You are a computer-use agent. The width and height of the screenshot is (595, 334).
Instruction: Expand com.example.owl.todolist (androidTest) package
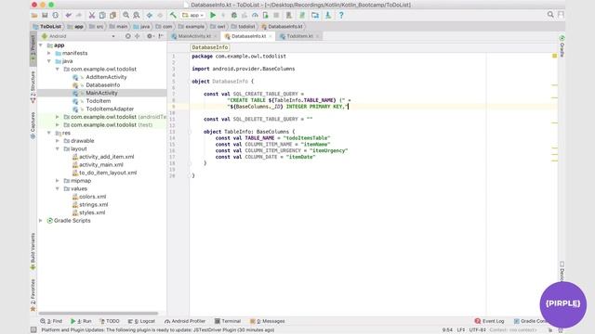pos(58,117)
